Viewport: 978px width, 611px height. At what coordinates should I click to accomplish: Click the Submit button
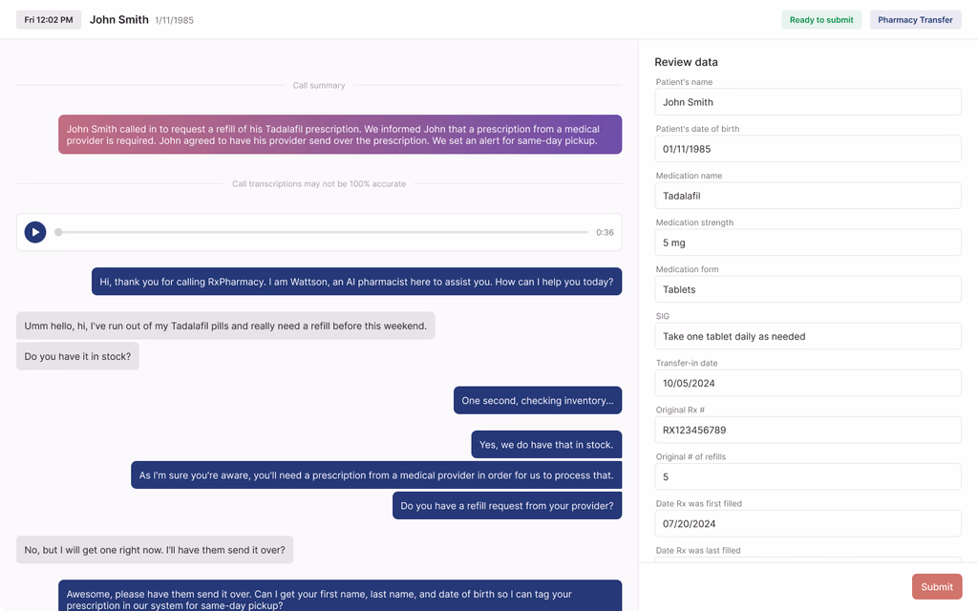tap(936, 587)
